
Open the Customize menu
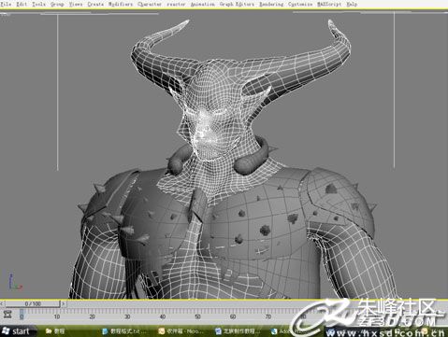300,4
